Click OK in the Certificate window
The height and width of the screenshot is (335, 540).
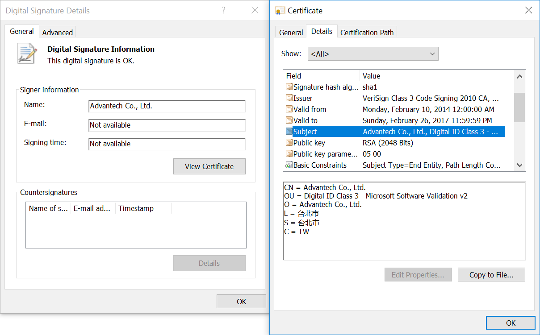pyautogui.click(x=511, y=323)
